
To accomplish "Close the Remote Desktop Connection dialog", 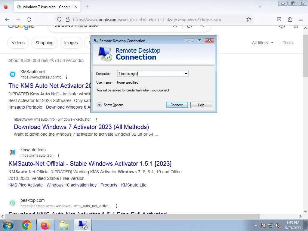I will pos(209,41).
